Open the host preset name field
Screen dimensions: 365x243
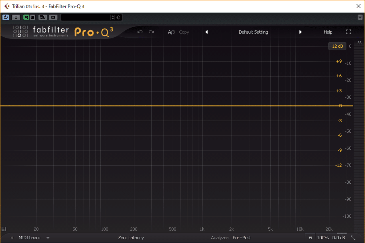(x=86, y=17)
